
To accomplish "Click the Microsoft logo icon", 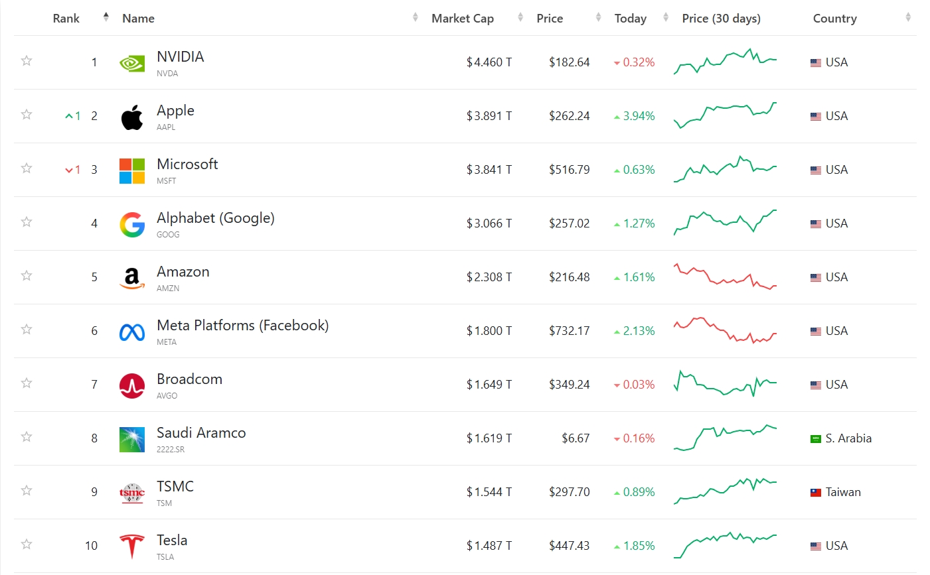I will [x=132, y=170].
